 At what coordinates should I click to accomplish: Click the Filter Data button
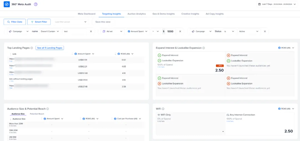point(15,22)
